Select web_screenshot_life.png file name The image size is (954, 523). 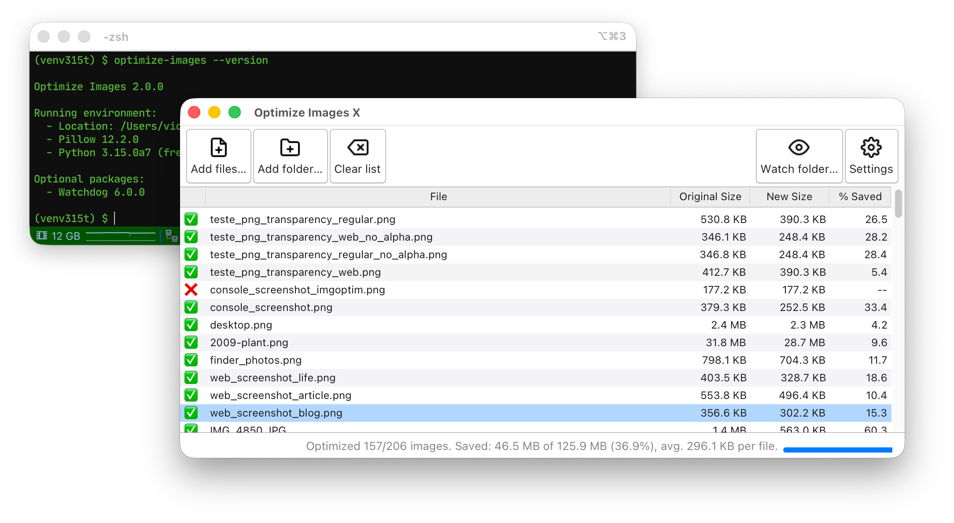coord(273,378)
